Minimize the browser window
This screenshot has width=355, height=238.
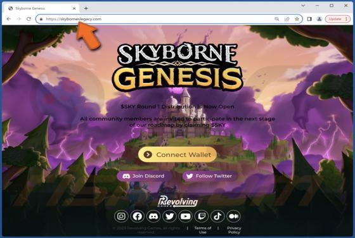click(317, 6)
